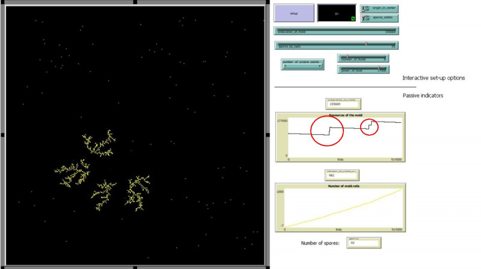Click the mold cells monitor showing 982
This screenshot has width=481, height=269.
pos(340,175)
